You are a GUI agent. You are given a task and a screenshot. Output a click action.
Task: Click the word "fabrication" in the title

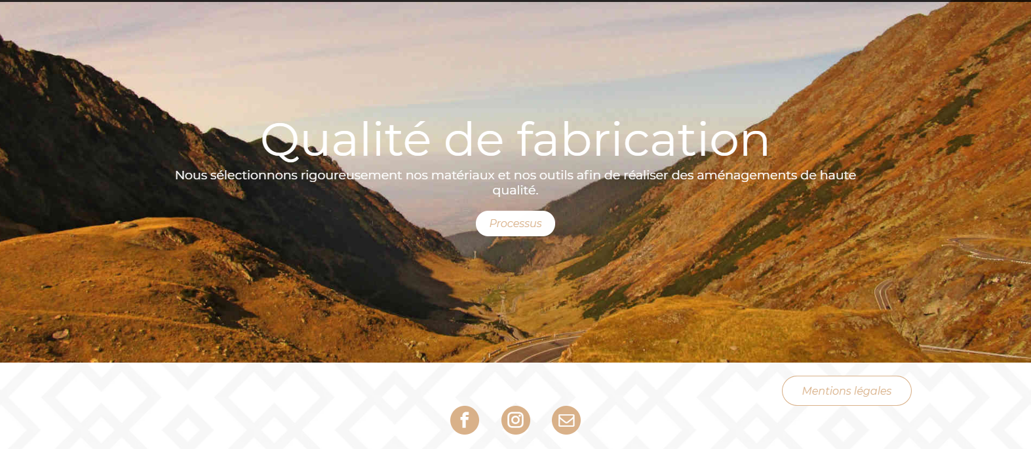tap(643, 139)
